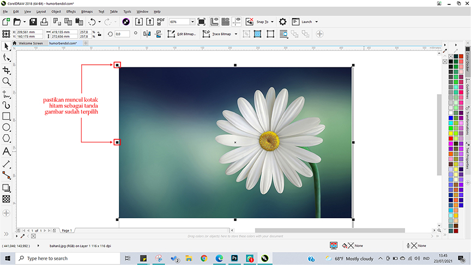Toggle Show guidelines button
The image size is (471, 265).
click(x=237, y=22)
